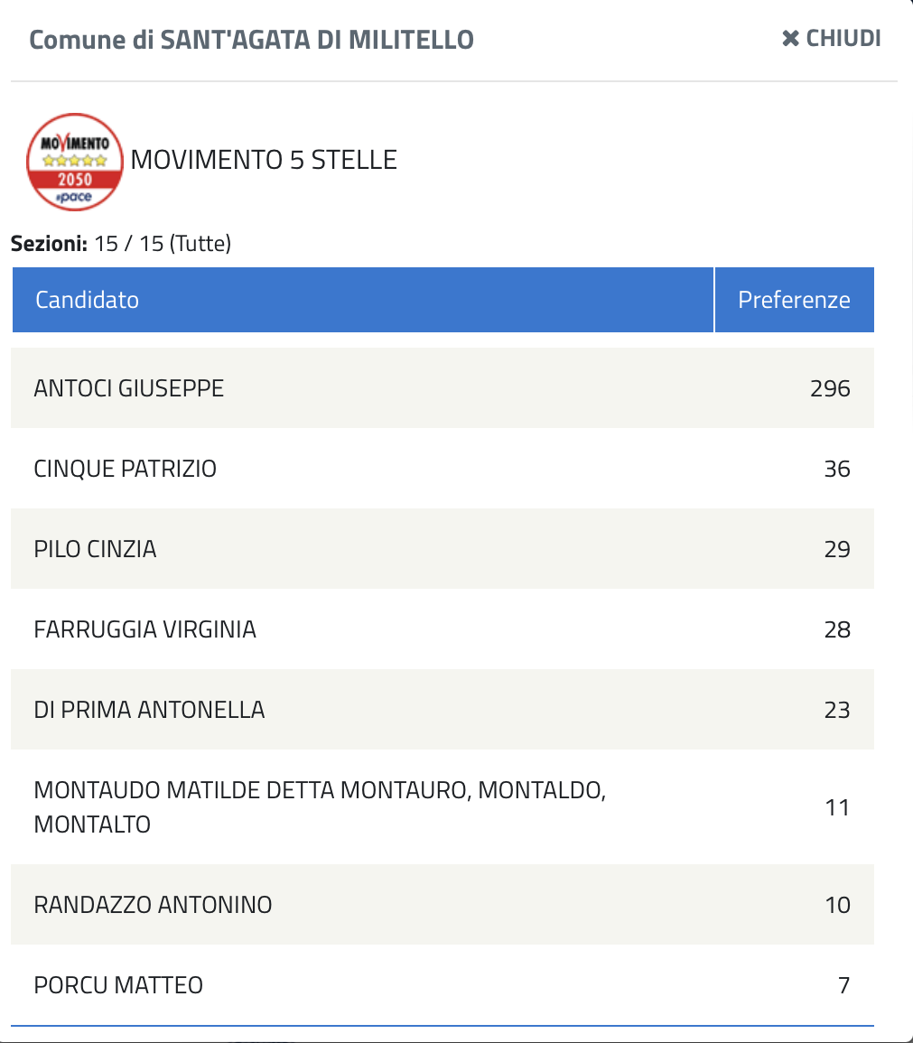Click the 10 preferences for Randazzo

pyautogui.click(x=837, y=905)
